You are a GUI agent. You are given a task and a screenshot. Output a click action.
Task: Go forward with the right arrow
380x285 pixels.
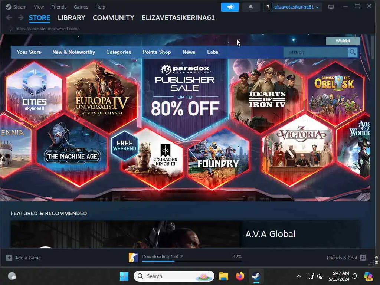21,18
